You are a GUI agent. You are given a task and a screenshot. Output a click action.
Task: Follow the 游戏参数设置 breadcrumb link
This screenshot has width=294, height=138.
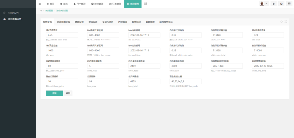62,11
